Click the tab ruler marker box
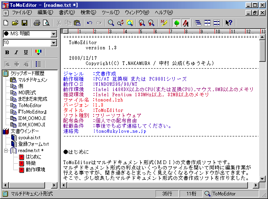268x199 pixels. 65,31
